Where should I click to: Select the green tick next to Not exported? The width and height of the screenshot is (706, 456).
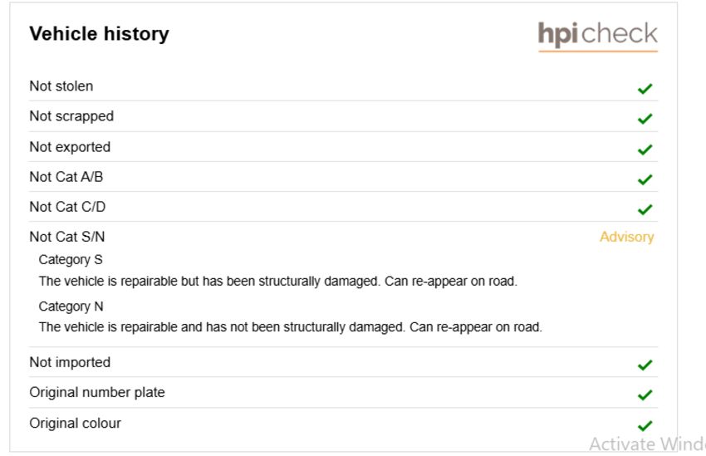(x=645, y=149)
